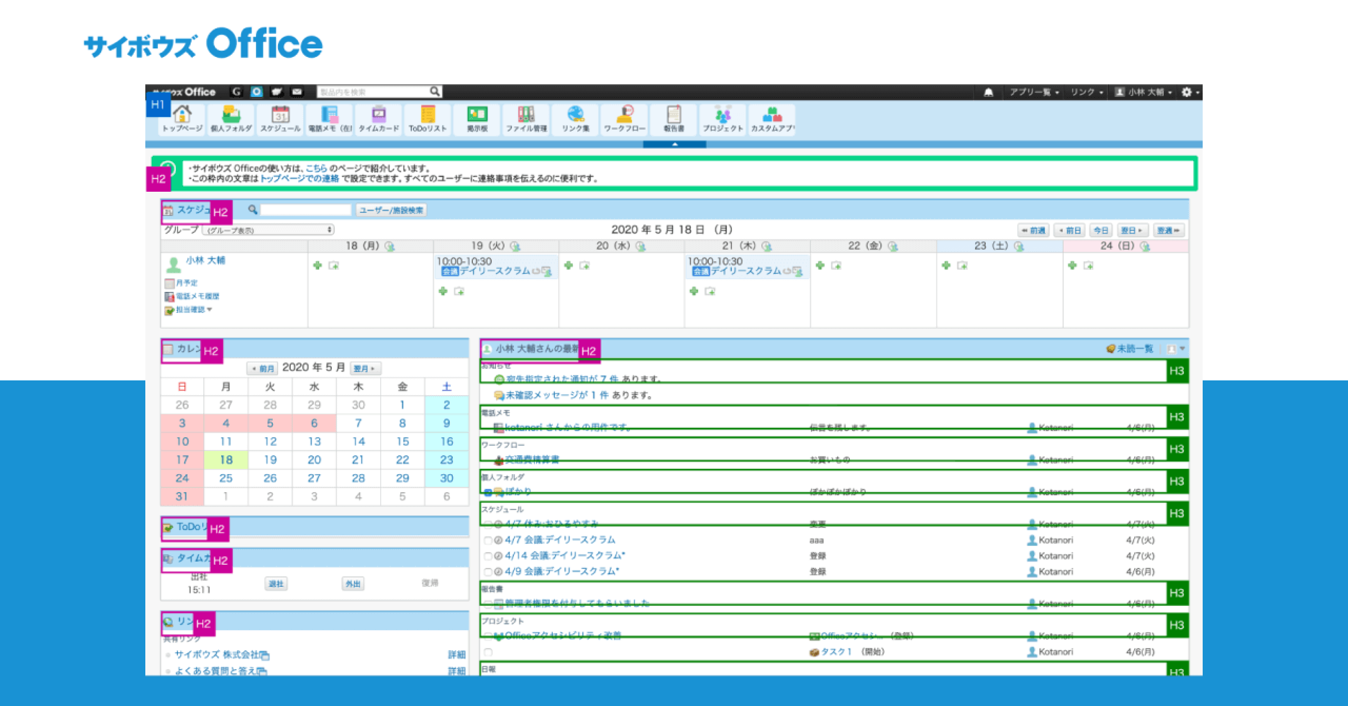Go to next week with 翌週

tap(1168, 230)
